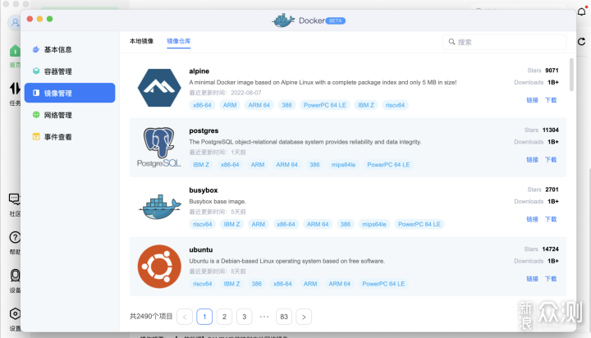The image size is (591, 338).
Task: Select current page 1 button
Action: click(x=204, y=317)
